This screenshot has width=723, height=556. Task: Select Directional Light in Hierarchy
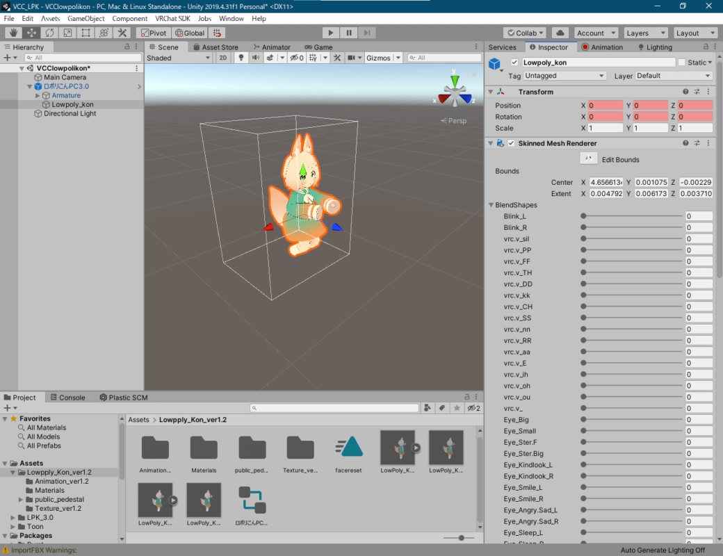[70, 113]
